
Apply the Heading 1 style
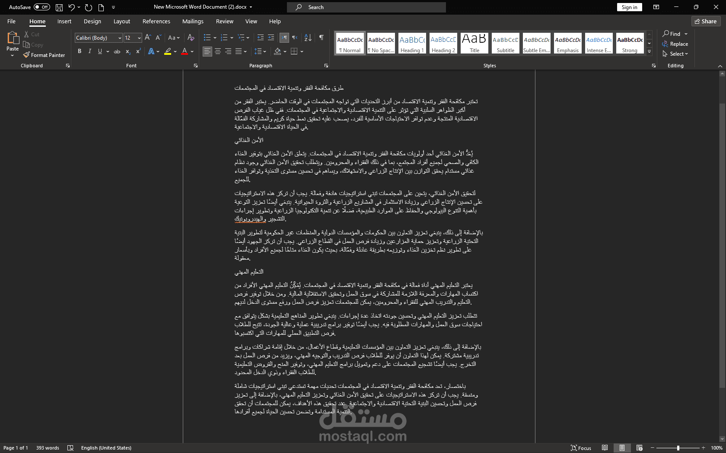coord(412,43)
